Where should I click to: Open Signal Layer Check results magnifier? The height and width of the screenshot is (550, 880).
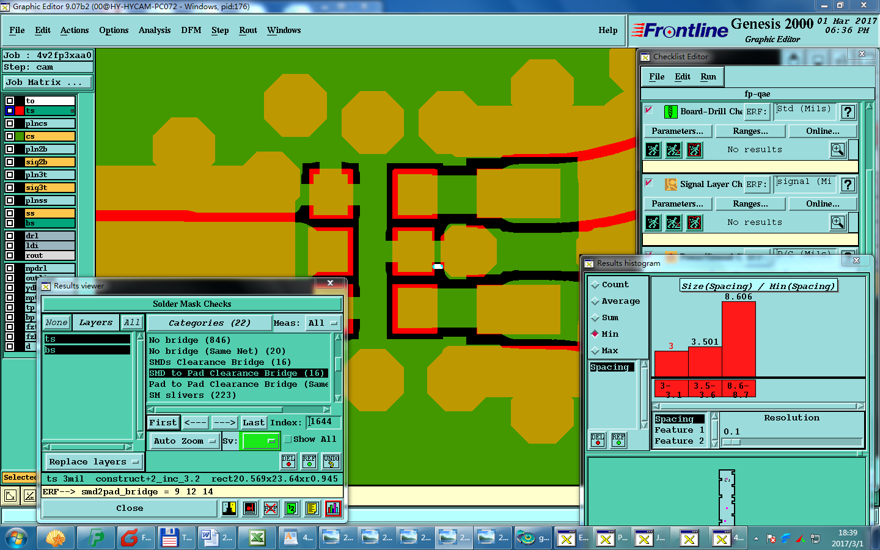(838, 222)
